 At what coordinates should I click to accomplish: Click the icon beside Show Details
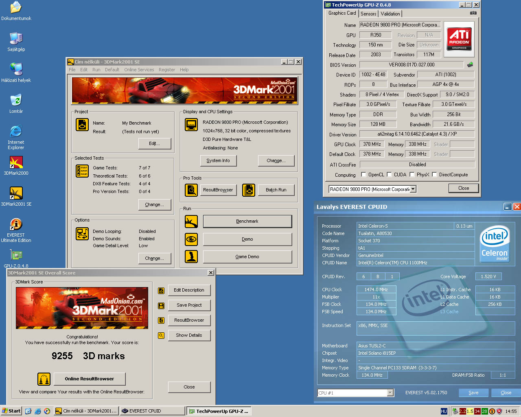point(161,336)
